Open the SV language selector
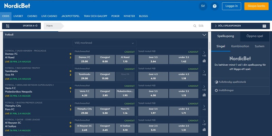The image size is (272, 136). tap(203, 6)
